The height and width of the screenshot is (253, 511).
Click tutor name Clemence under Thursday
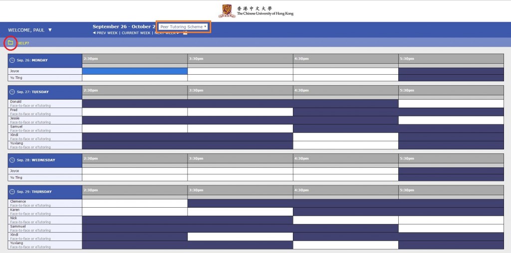click(x=18, y=201)
